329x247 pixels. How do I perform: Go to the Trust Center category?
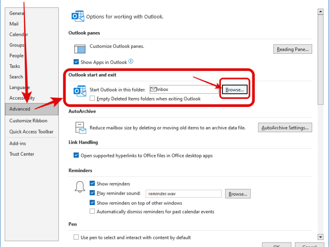coord(32,154)
